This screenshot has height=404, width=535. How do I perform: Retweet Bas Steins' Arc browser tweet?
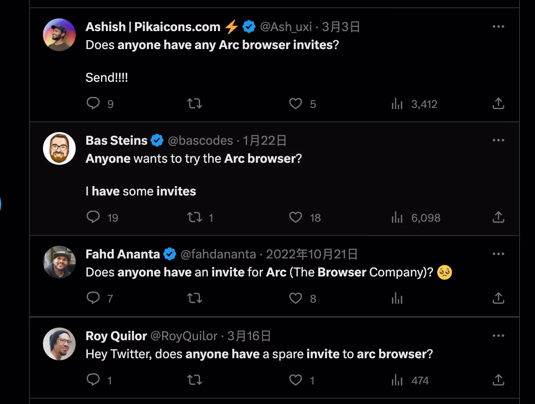(x=195, y=217)
